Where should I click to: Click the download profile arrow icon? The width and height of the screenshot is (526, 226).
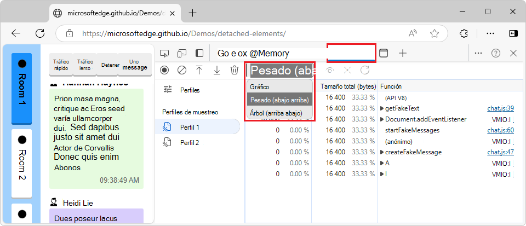[217, 70]
